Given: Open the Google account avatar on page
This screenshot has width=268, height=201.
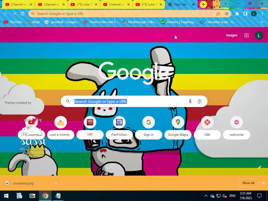Looking at the screenshot, I should (x=259, y=35).
